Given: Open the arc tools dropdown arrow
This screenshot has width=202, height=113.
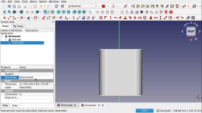Looking at the screenshot, I should (x=18, y=18).
